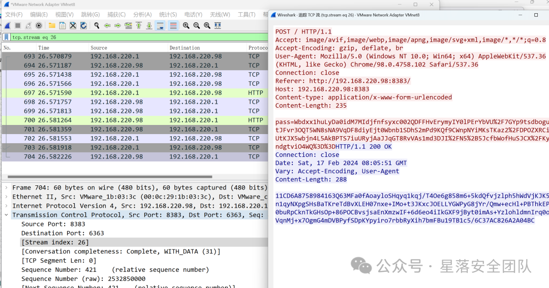The height and width of the screenshot is (288, 549).
Task: Select packet 698 in the list
Action: (x=135, y=102)
